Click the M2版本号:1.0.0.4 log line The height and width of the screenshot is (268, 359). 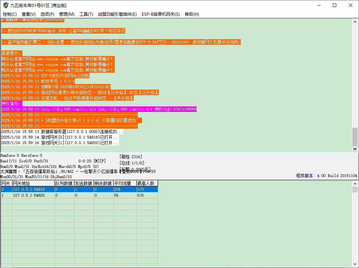[x=38, y=81]
